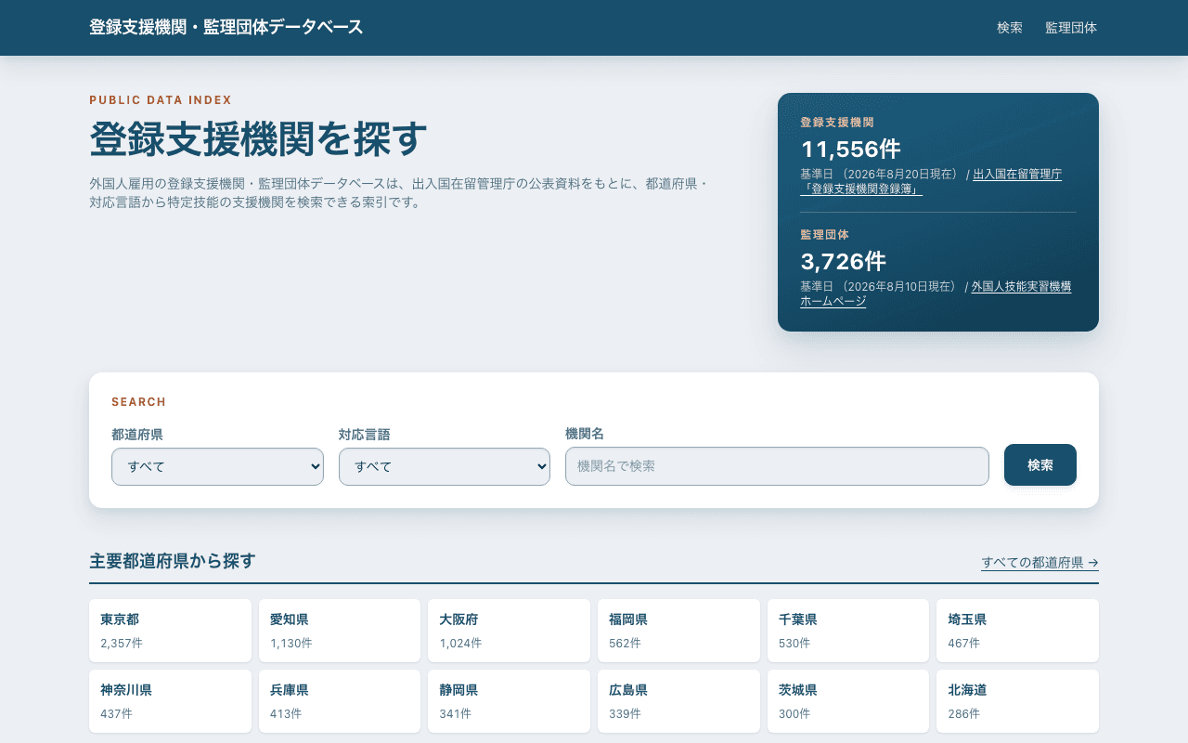Image resolution: width=1188 pixels, height=743 pixels.
Task: Select the 兵庫県 prefecture card
Action: point(340,701)
